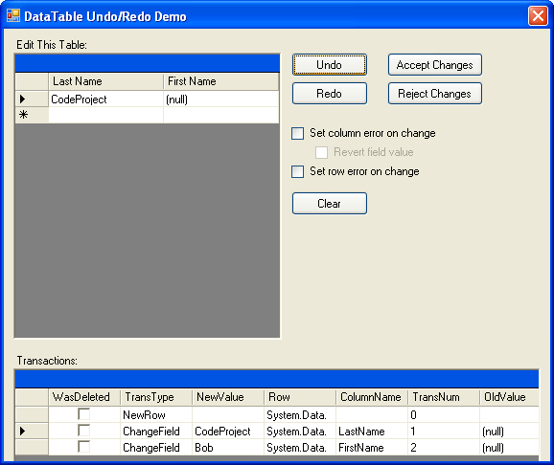This screenshot has height=465, width=554.
Task: Select the (null) First Name cell
Action: click(x=220, y=100)
